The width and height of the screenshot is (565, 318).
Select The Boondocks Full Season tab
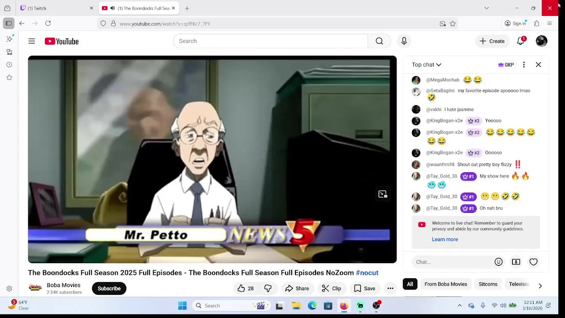139,8
